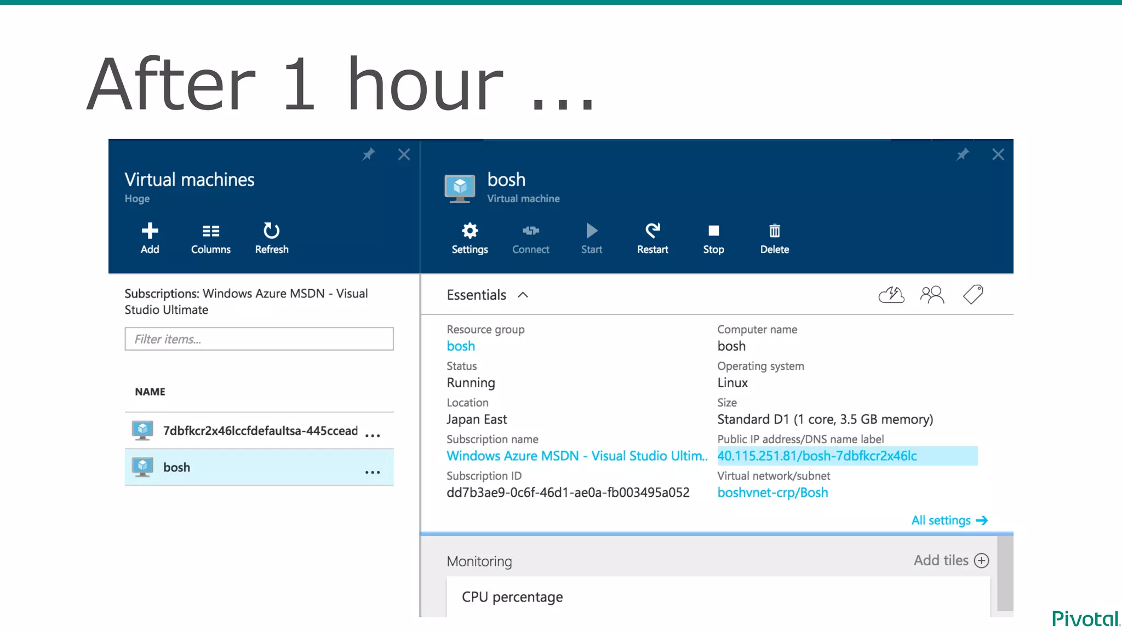Click Add tiles in Monitoring
Viewport: 1122px width, 631px height.
coord(951,560)
